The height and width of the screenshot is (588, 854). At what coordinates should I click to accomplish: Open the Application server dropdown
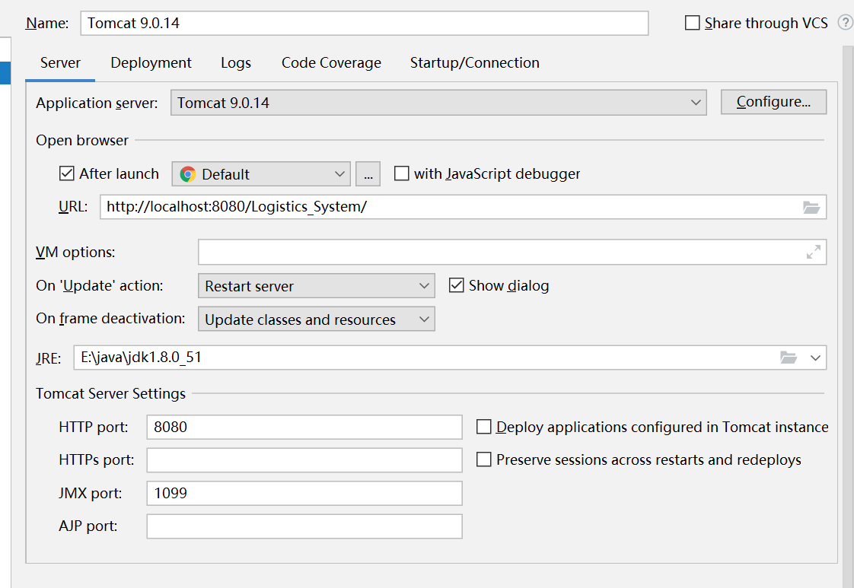(438, 103)
